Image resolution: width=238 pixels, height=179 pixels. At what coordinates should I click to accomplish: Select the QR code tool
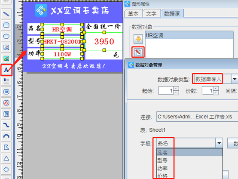click(x=6, y=114)
